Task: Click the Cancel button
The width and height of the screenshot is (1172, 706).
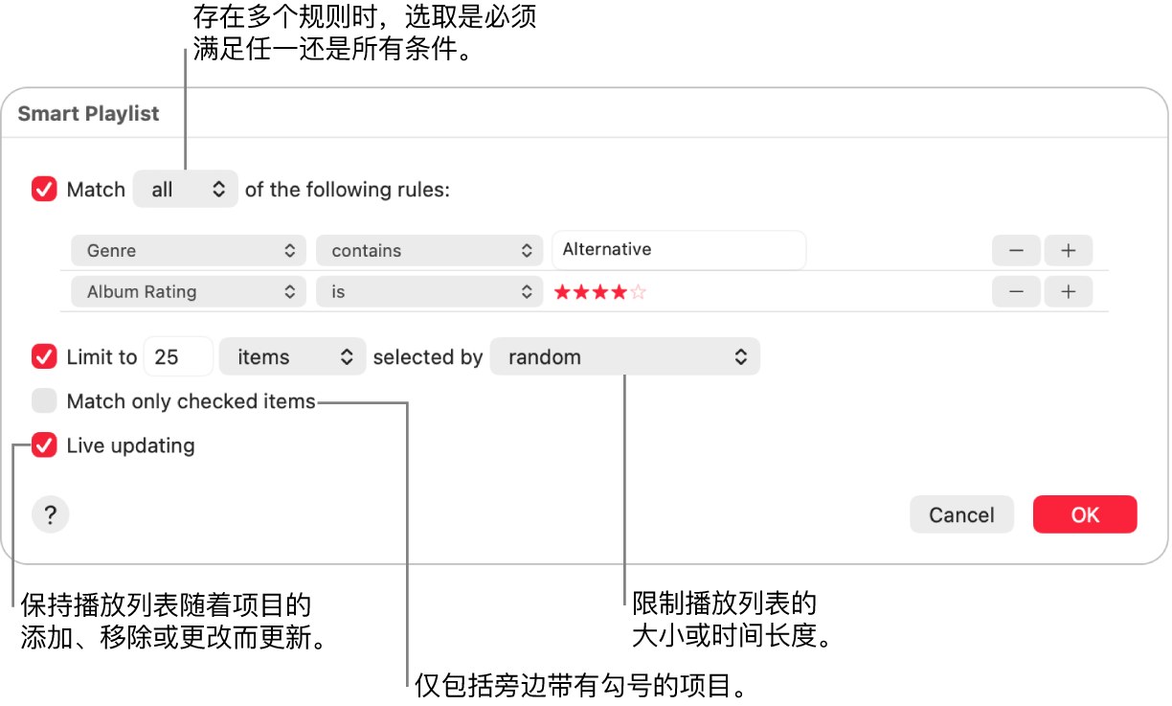Action: click(961, 515)
